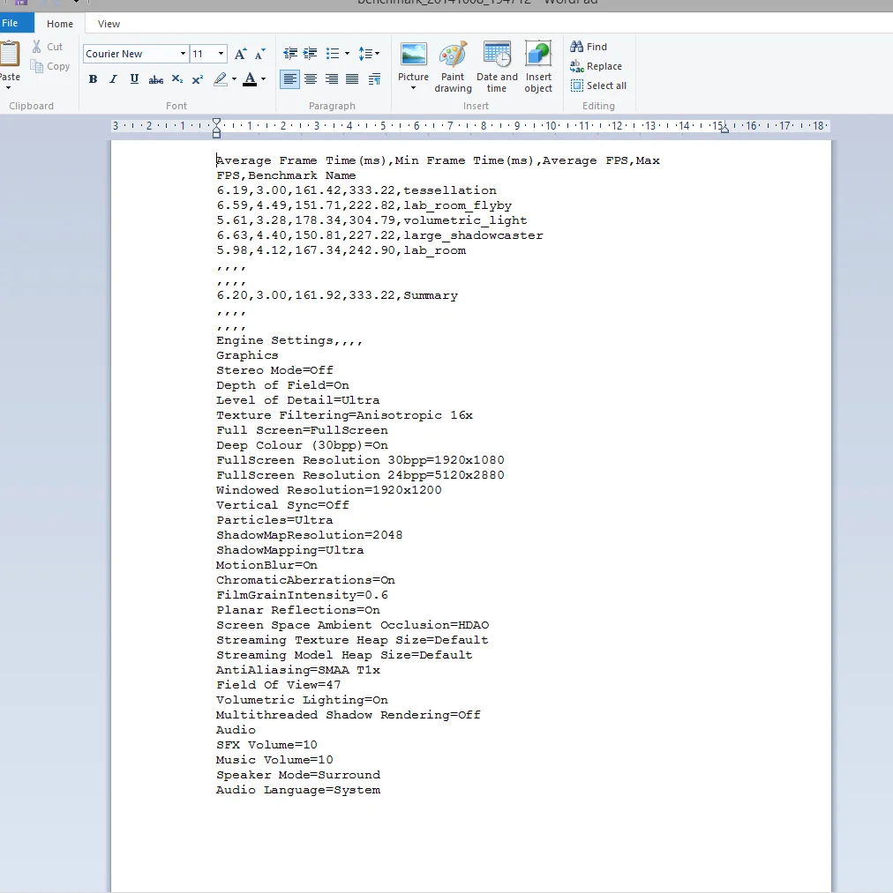Click Find in Editing group
The height and width of the screenshot is (893, 893).
[589, 47]
